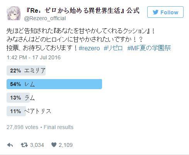This screenshot has height=155, width=189.
Task: Click the retweet icon
Action: pos(24,145)
